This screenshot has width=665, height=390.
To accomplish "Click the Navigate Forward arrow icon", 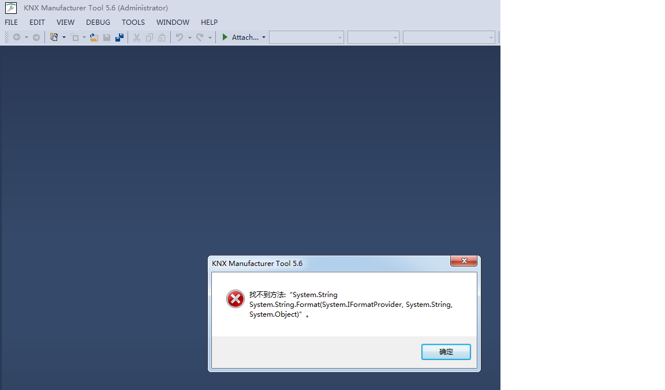I will coord(36,37).
